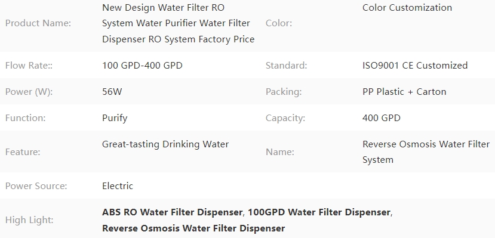Click the 400 GPD capacity value
495x238 pixels.
tap(382, 118)
